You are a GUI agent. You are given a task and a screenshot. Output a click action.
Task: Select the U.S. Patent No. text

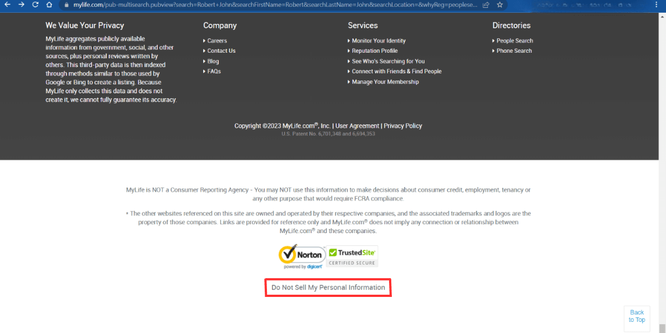coord(329,134)
